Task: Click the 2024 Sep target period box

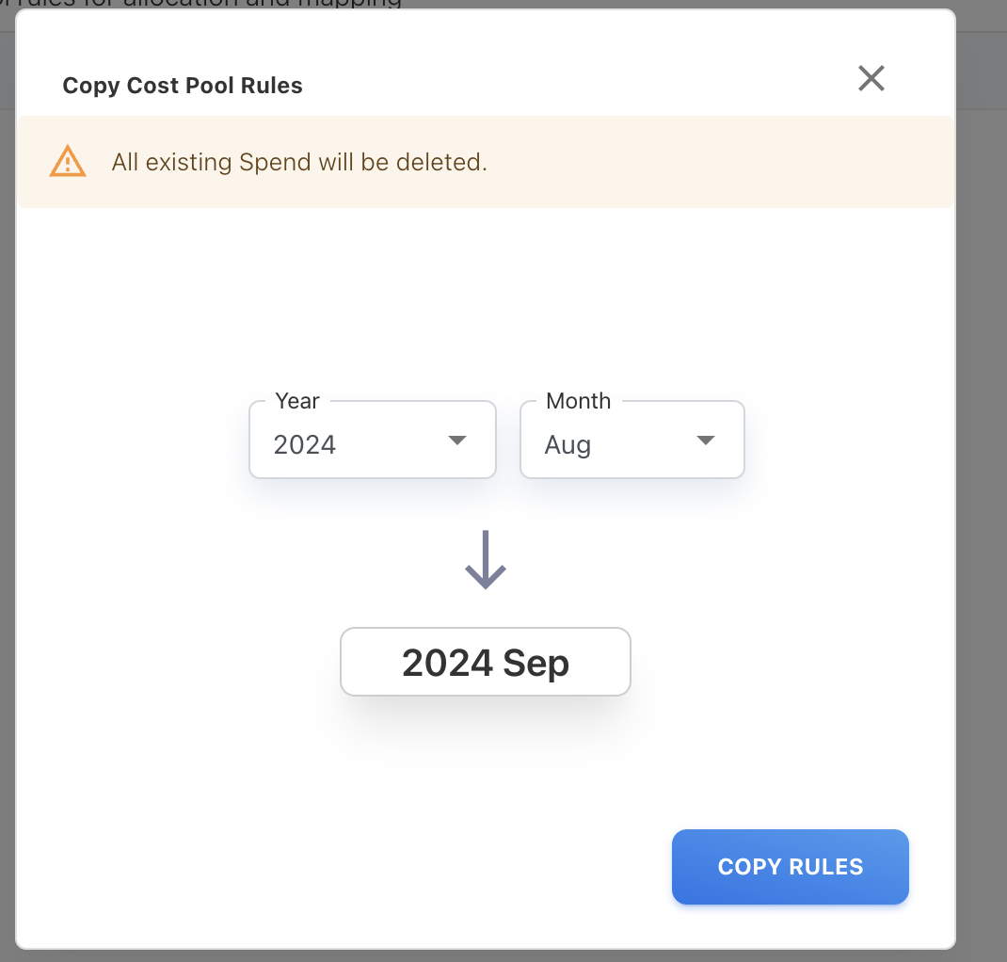Action: coord(486,663)
